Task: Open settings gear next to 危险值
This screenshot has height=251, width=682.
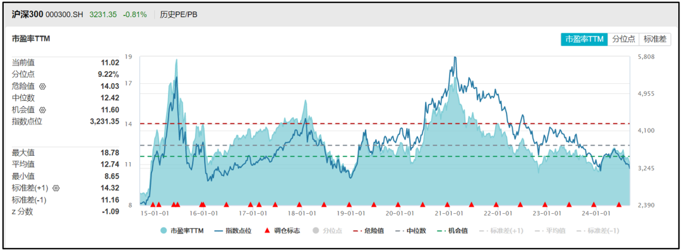Action: coord(42,86)
